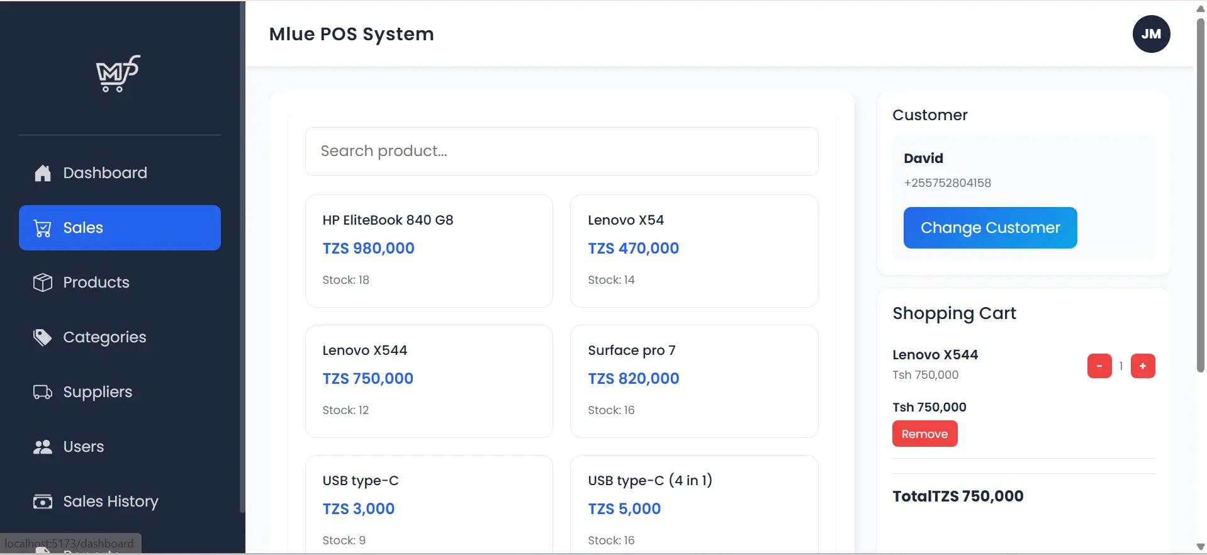This screenshot has height=555, width=1207.
Task: Add HP EliteBook 840 G8 product card
Action: pos(429,251)
